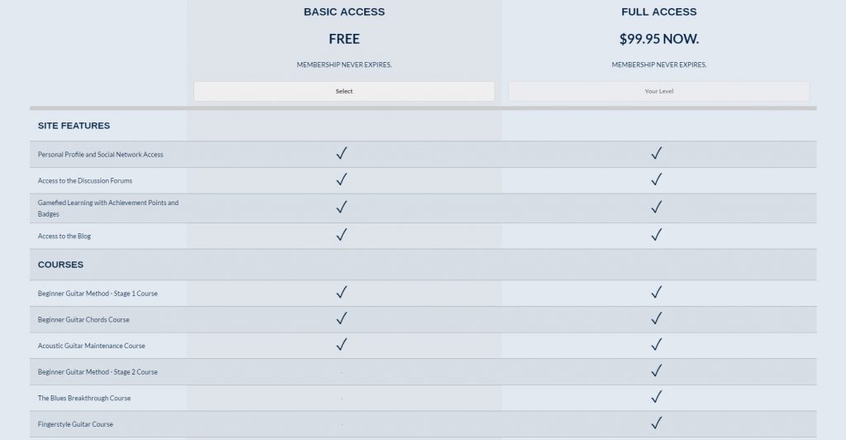846x440 pixels.
Task: Click Full Access checkmark for Acoustic Guitar Maintenance Course
Action: pos(657,344)
